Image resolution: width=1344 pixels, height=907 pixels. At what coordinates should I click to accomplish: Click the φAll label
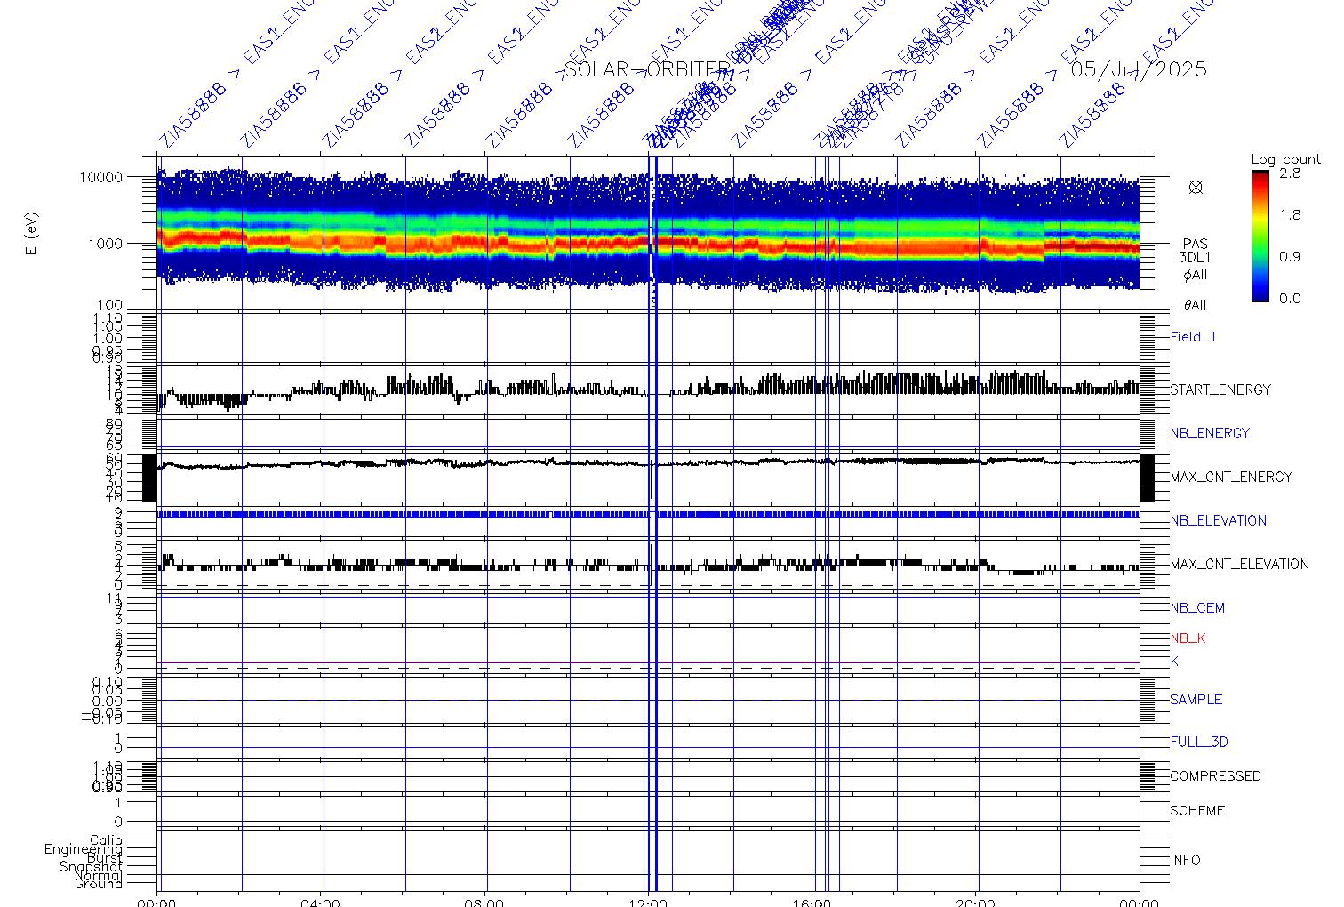1196,275
